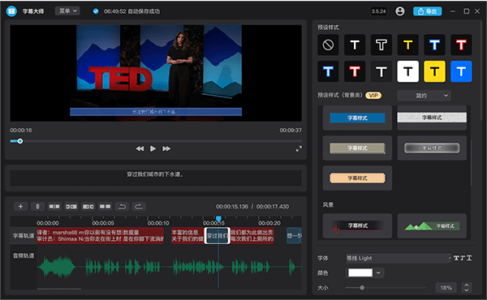The height and width of the screenshot is (300, 487).
Task: Open the user account profile icon
Action: click(x=400, y=11)
